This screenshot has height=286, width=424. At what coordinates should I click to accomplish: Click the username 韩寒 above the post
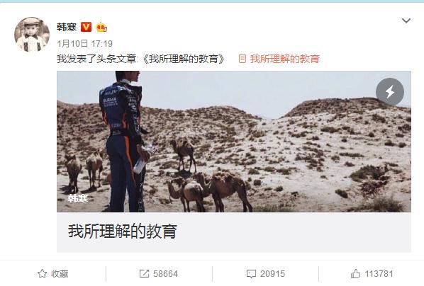tap(67, 27)
